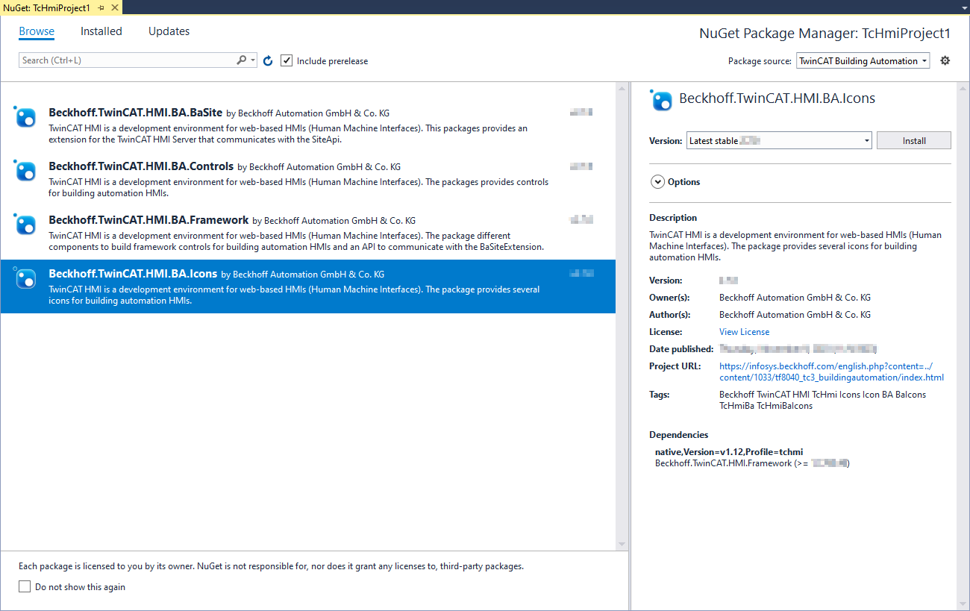Click the Tags value text
The width and height of the screenshot is (970, 611).
point(822,400)
